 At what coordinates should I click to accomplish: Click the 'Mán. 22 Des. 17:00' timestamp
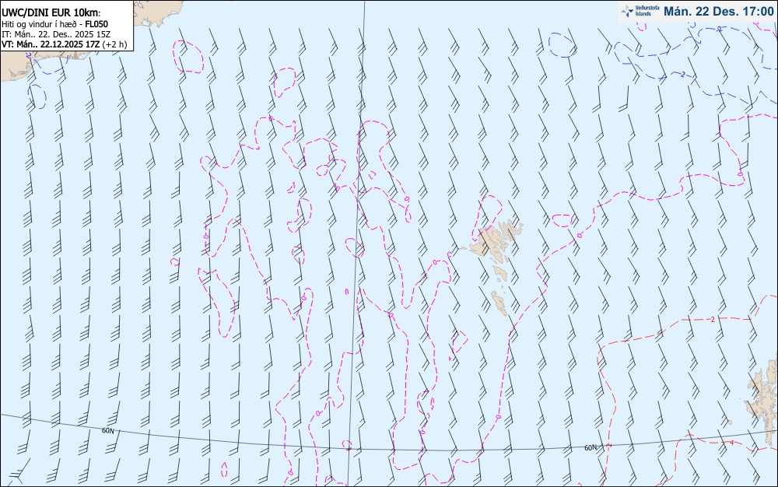point(719,12)
